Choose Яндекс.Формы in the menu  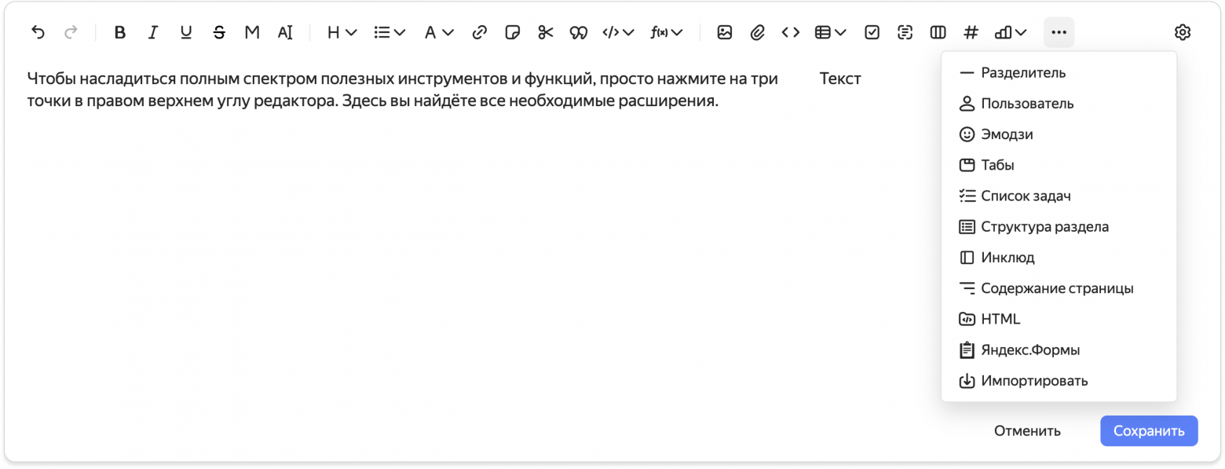point(1029,350)
